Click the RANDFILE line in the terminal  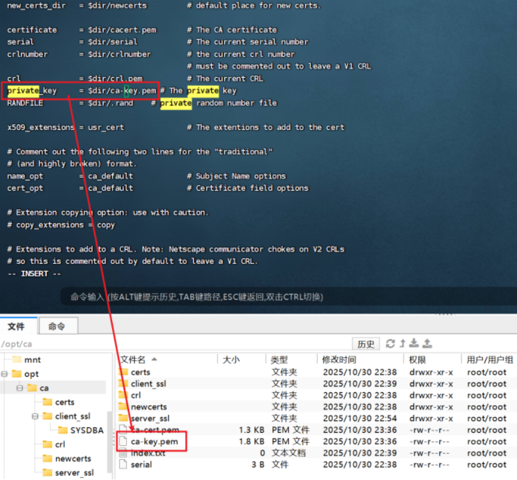point(142,103)
